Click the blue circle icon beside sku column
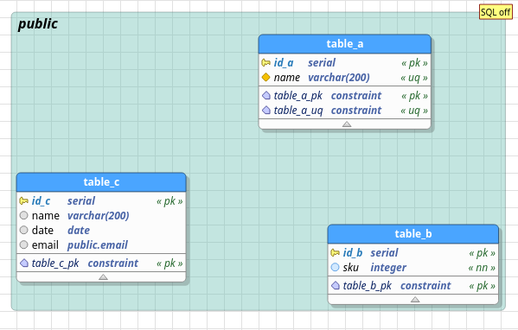 pos(335,267)
